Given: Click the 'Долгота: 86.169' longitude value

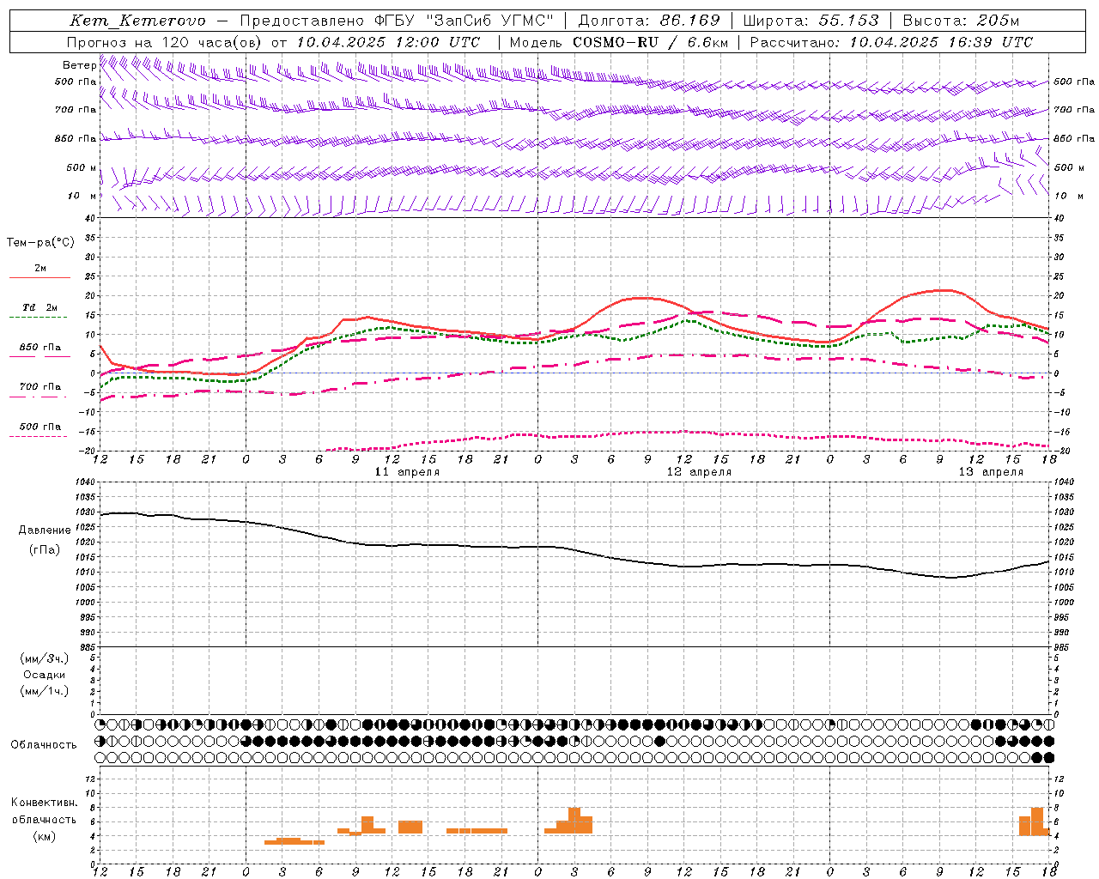Looking at the screenshot, I should [649, 21].
